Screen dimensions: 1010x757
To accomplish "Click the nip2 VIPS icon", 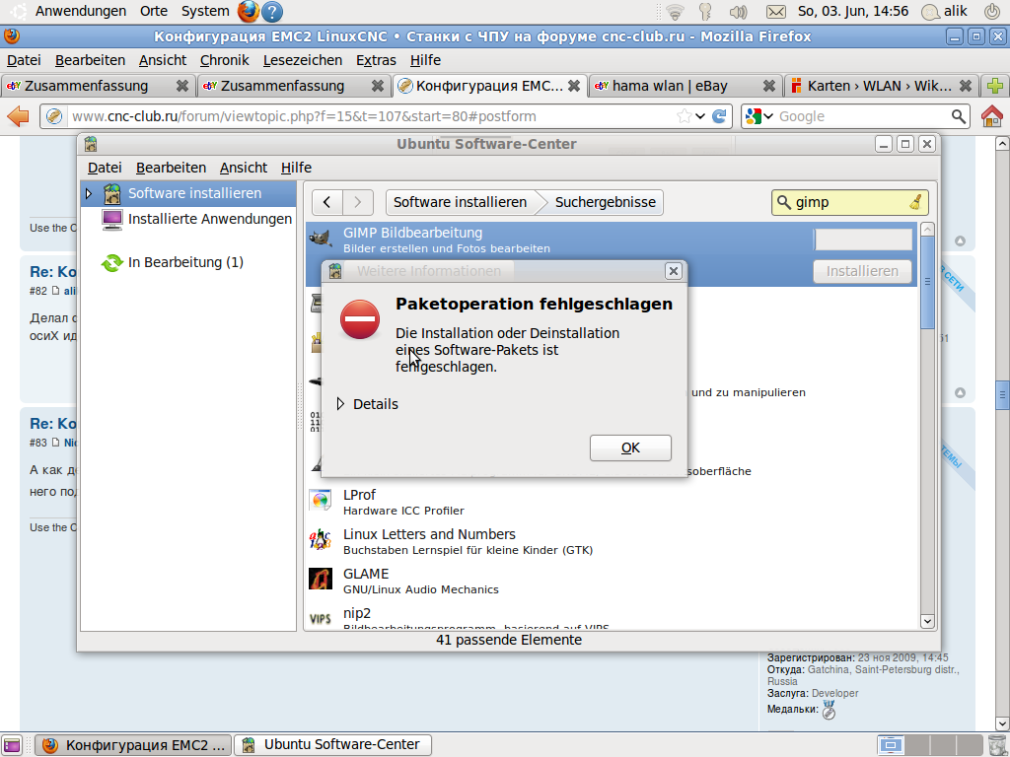I will (321, 618).
